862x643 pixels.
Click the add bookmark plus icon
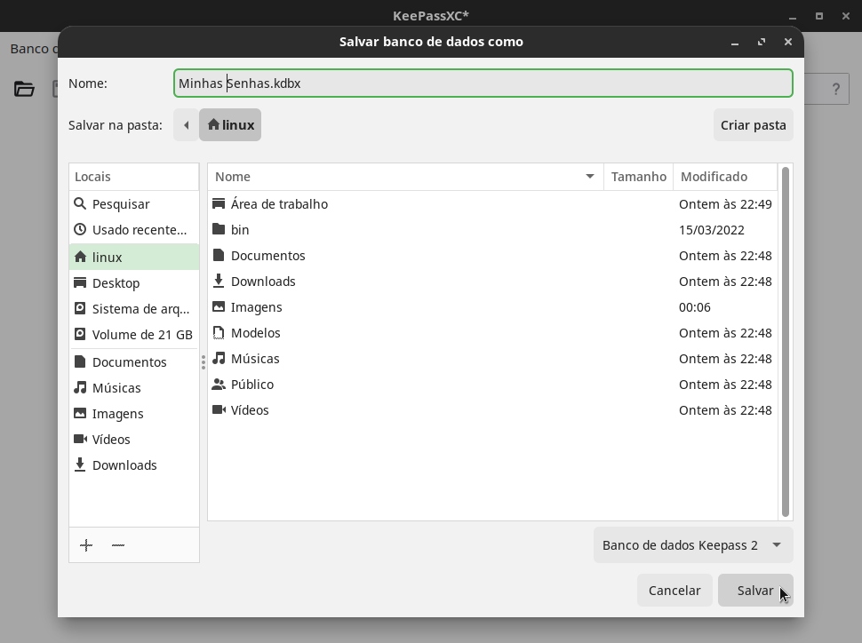click(x=86, y=545)
